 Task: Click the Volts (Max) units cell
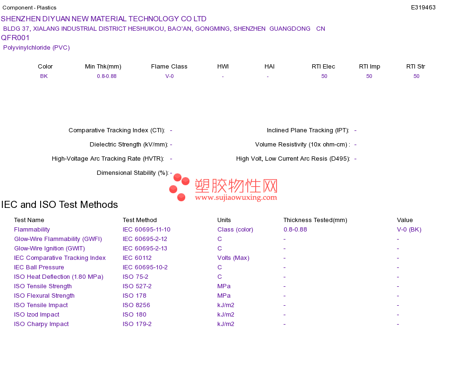233,258
